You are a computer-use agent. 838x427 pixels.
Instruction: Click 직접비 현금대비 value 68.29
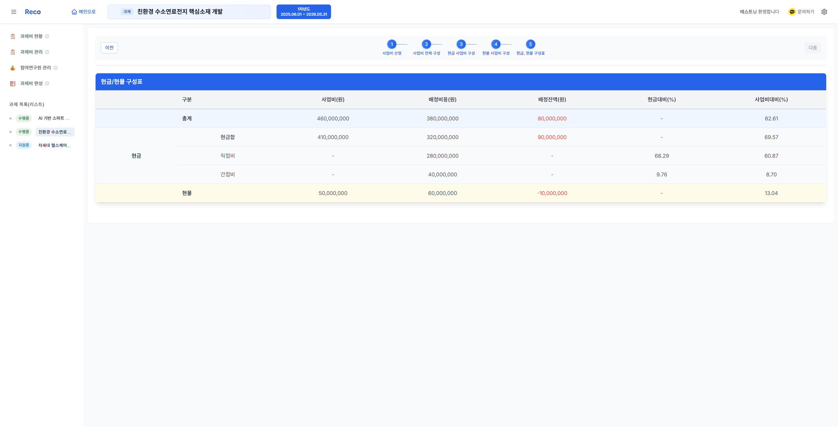[662, 156]
